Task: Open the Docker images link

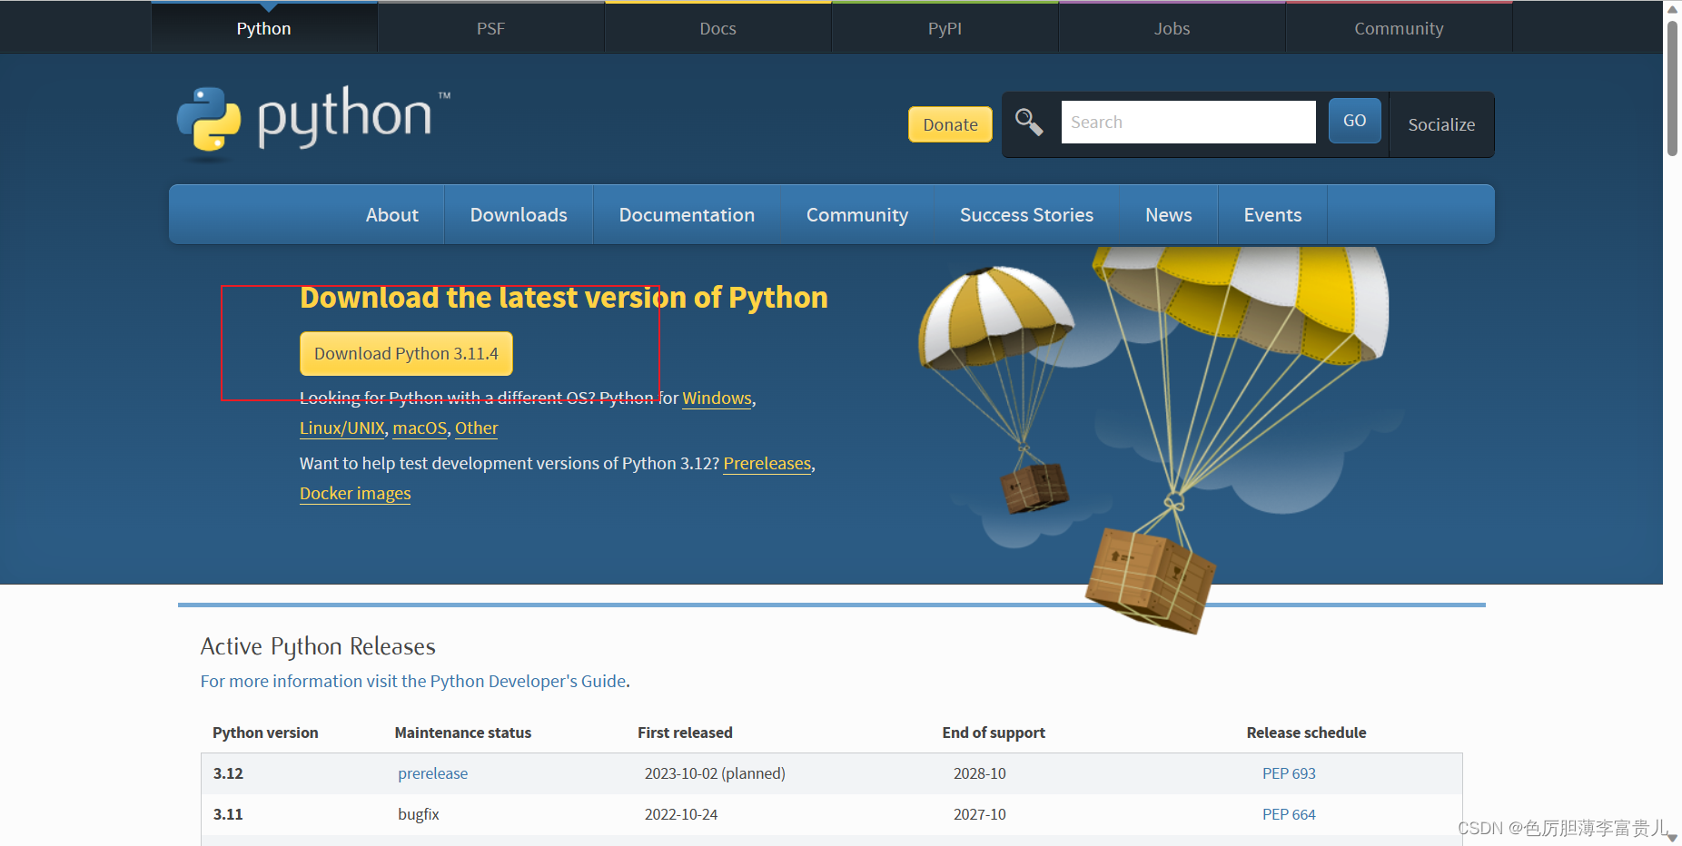Action: click(355, 493)
